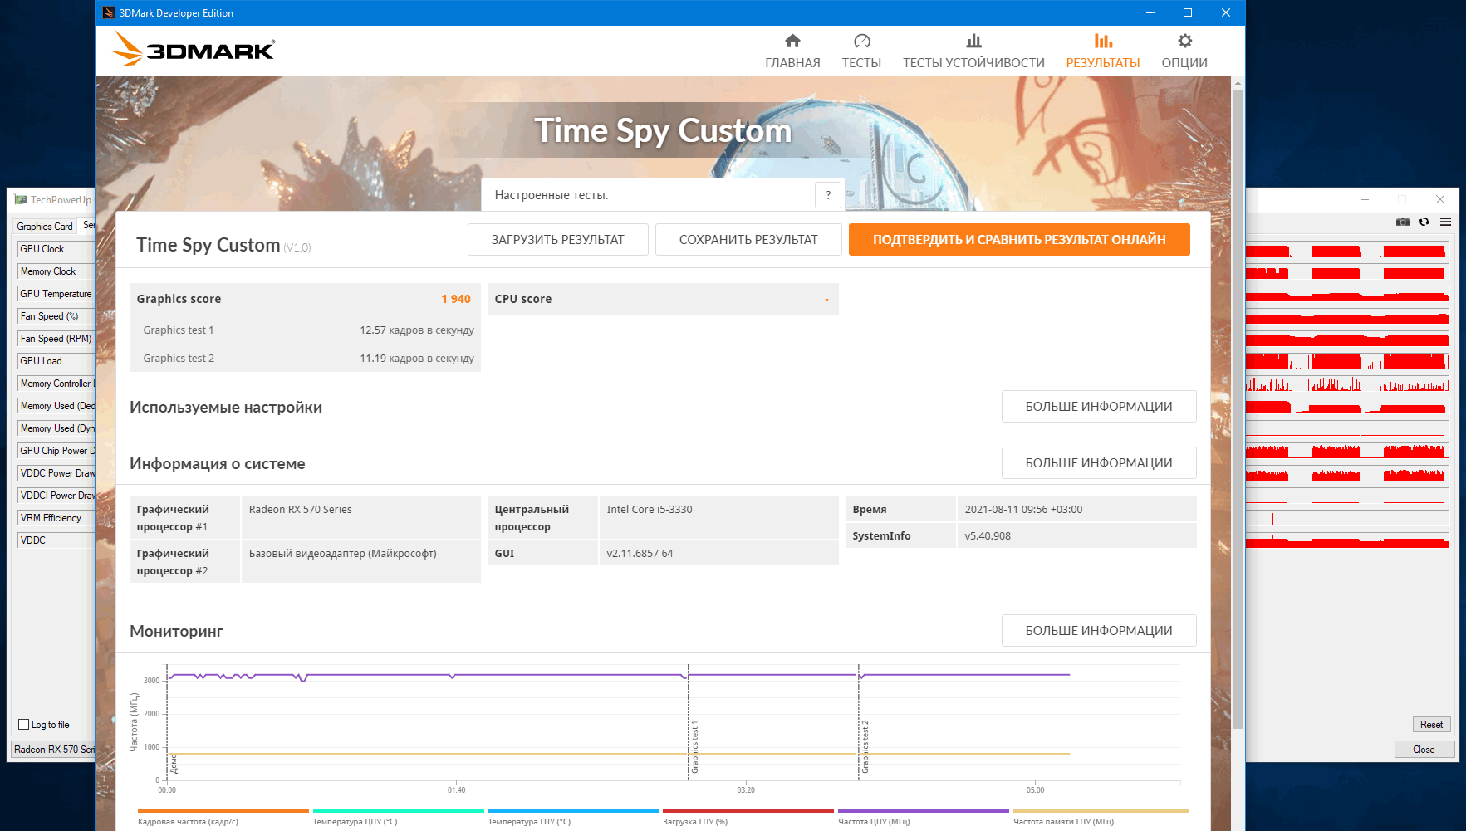
Task: Click the GPU Clock red graph
Action: [x=1347, y=250]
